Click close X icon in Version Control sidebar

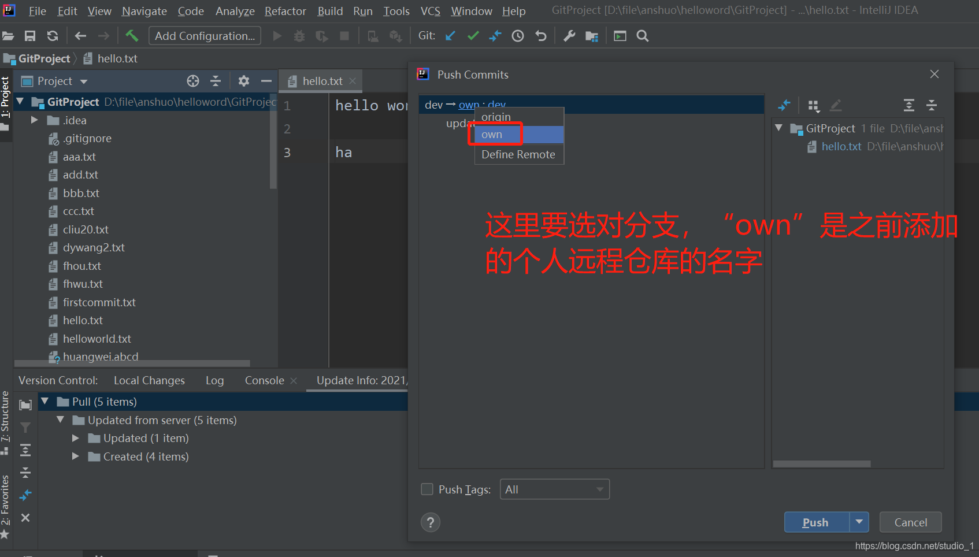point(25,518)
